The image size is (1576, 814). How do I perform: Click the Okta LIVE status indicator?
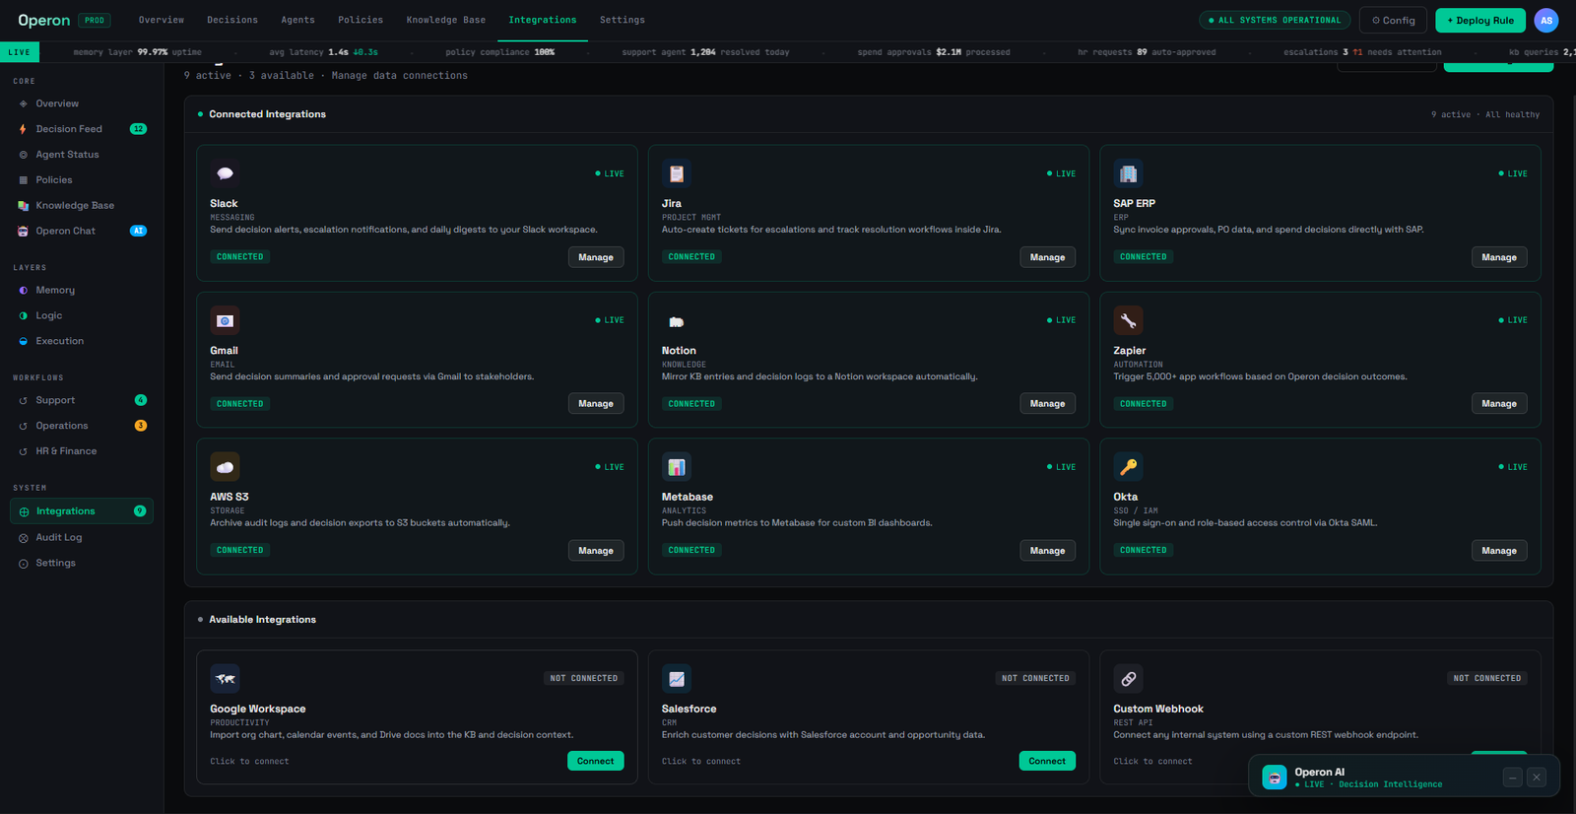click(x=1513, y=467)
